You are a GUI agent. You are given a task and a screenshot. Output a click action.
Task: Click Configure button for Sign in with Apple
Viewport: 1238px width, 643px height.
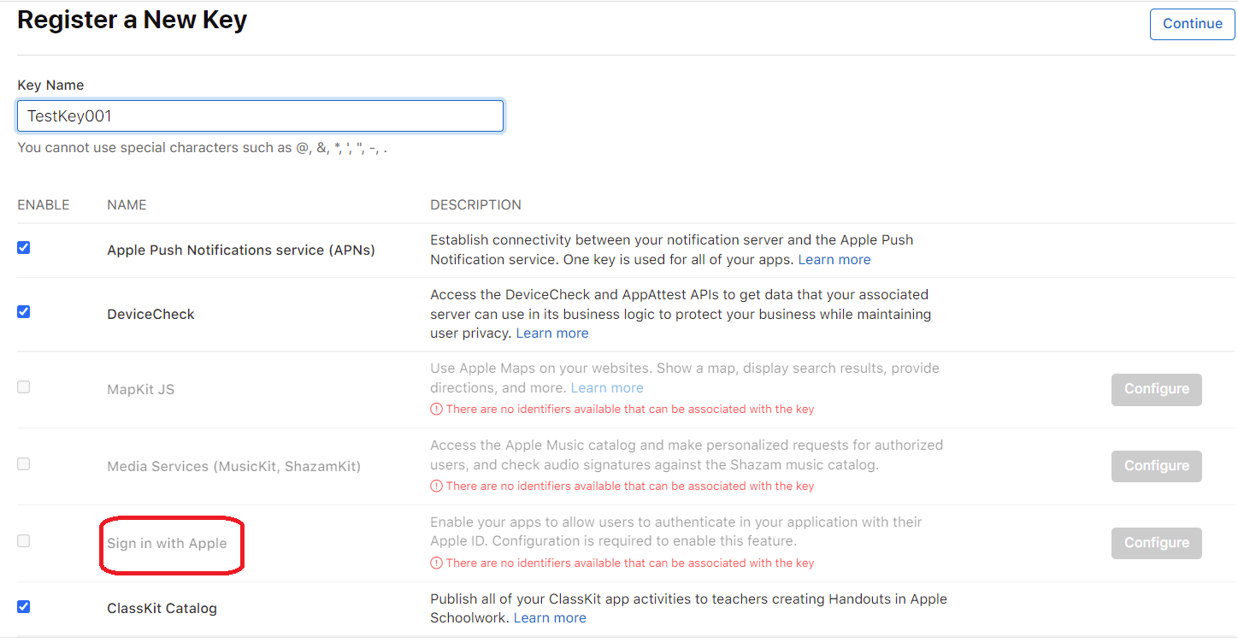coord(1156,543)
